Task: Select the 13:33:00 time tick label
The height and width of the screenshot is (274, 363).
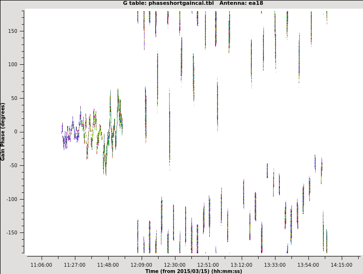Action: [275, 265]
